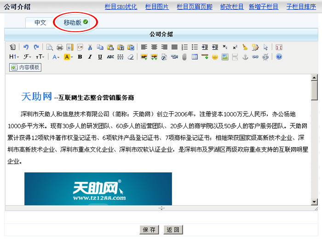
Task: Justify the text
Action: (x=174, y=47)
